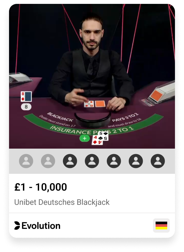Click the fifth seat avatar icon
Screen dimensions: 184x252
[x=114, y=161]
